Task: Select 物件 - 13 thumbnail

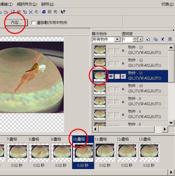Action: click(100, 51)
